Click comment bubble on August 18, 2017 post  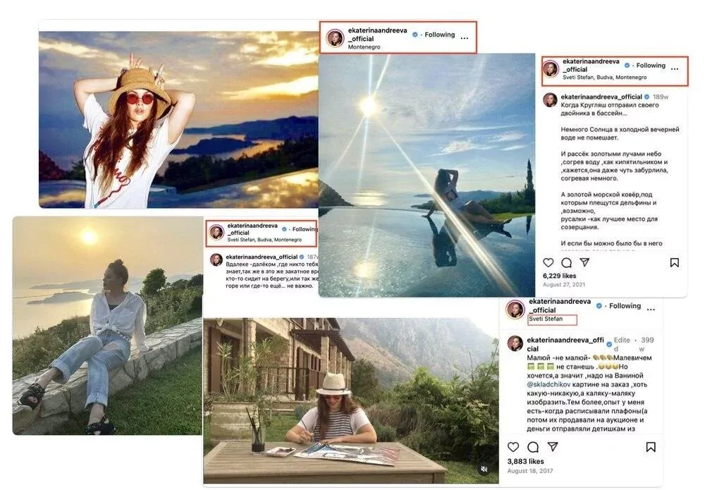pyautogui.click(x=533, y=447)
